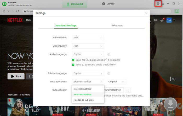The height and width of the screenshot is (116, 183).
Task: Open settings via the gear icon
Action: click(x=158, y=4)
